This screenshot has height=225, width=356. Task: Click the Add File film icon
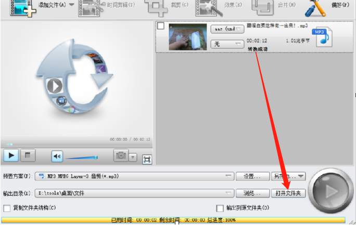[23, 8]
